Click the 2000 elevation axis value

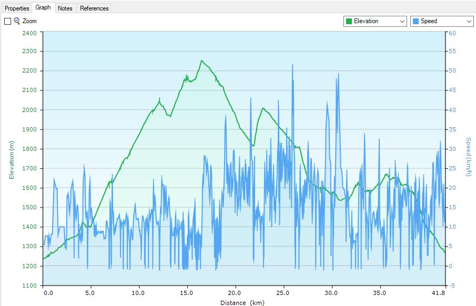click(29, 110)
